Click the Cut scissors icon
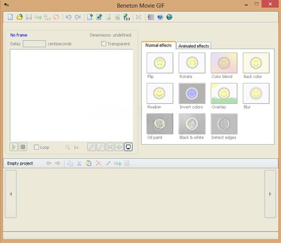This screenshot has height=243, width=281. tap(79, 163)
